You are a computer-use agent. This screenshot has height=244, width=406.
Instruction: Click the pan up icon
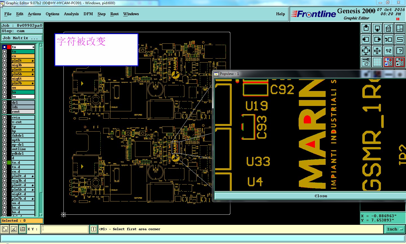(x=366, y=28)
